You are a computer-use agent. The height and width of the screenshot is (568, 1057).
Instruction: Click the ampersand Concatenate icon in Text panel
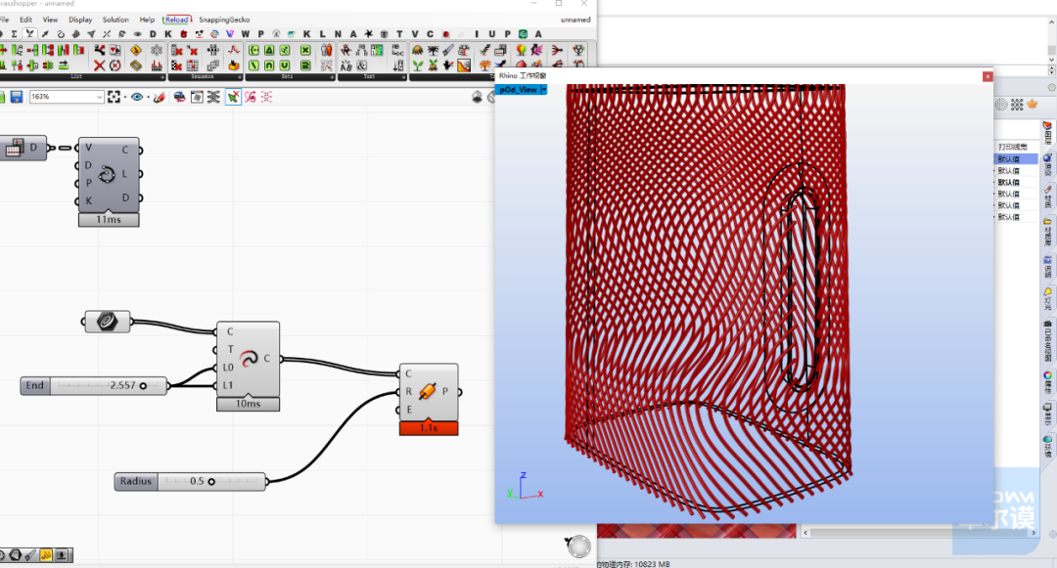362,66
